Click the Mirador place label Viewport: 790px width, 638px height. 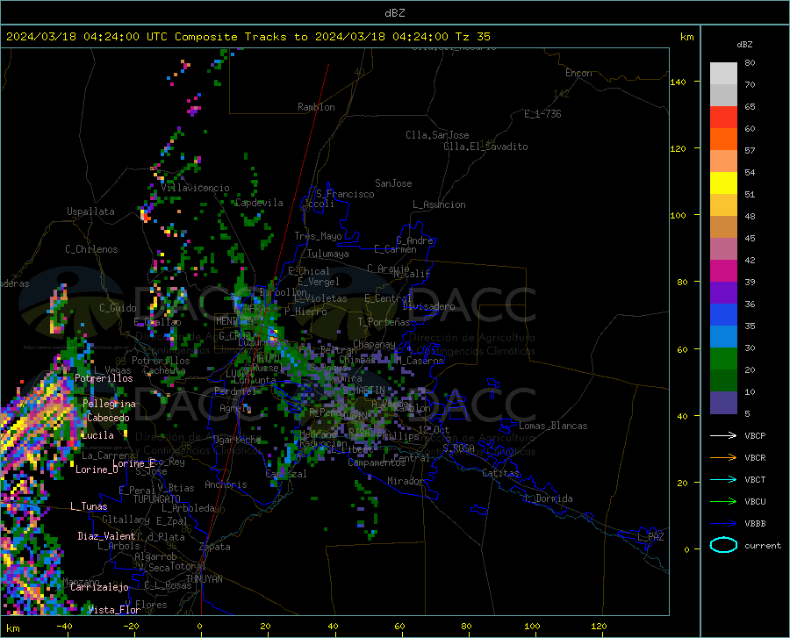(x=405, y=481)
